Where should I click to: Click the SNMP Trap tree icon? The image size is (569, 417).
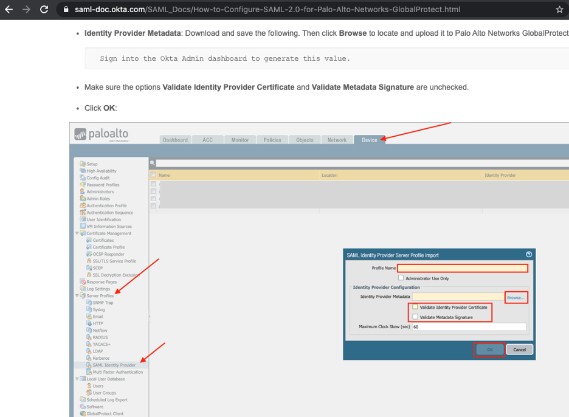coord(89,302)
